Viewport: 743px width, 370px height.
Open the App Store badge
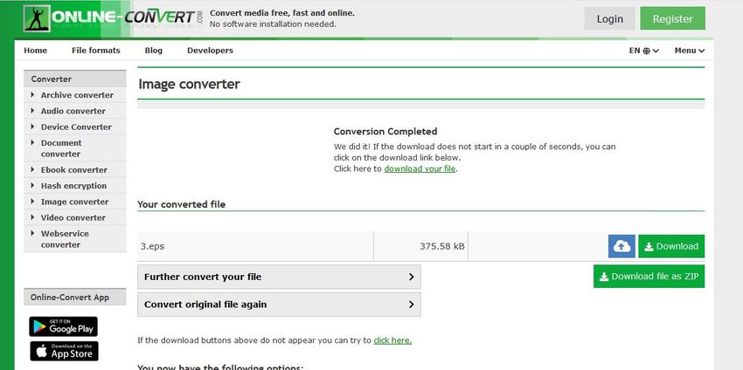tap(64, 351)
